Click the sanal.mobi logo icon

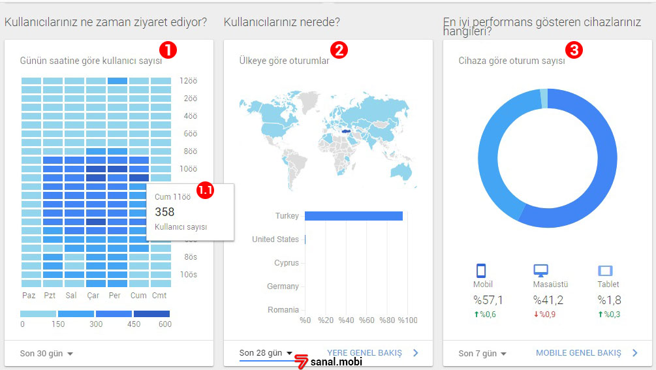click(x=301, y=362)
